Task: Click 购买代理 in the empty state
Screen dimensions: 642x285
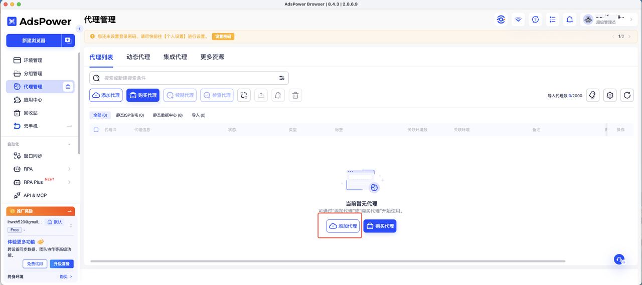Action: click(x=380, y=226)
